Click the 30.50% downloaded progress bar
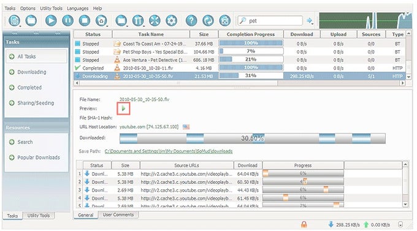The image size is (417, 231). tap(253, 138)
